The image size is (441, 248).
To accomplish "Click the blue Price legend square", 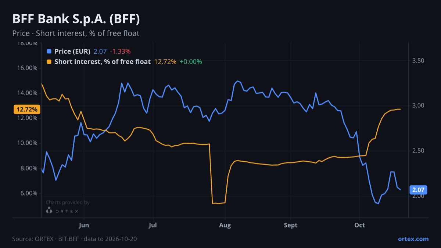I will pyautogui.click(x=50, y=51).
